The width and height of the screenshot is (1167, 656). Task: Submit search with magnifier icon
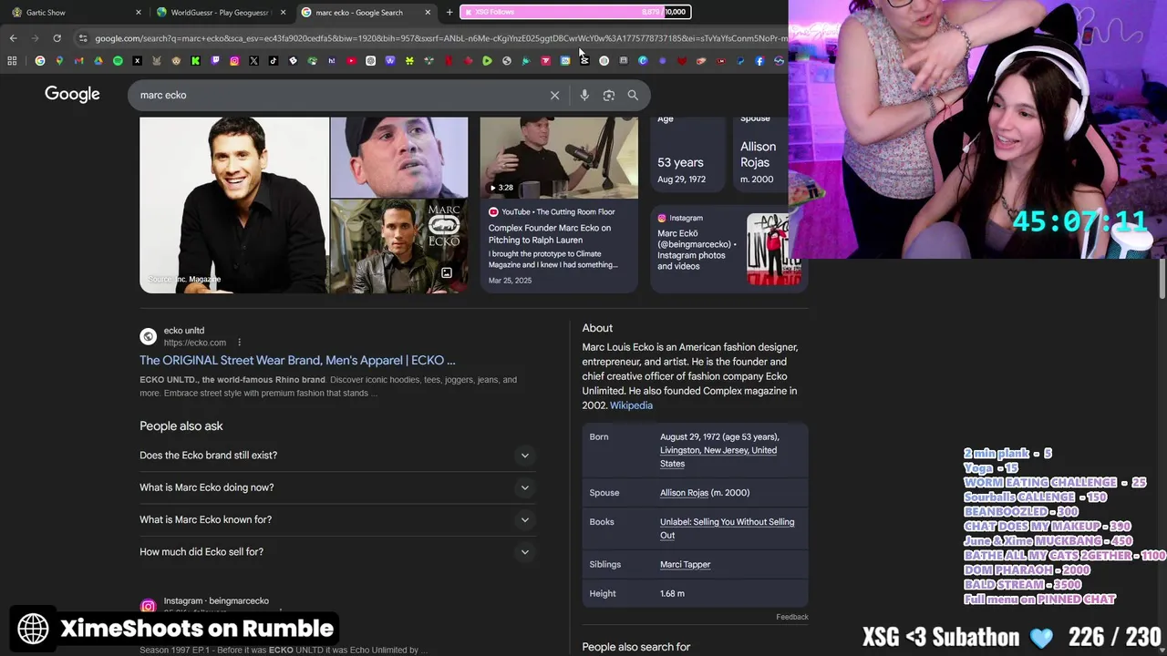coord(633,95)
